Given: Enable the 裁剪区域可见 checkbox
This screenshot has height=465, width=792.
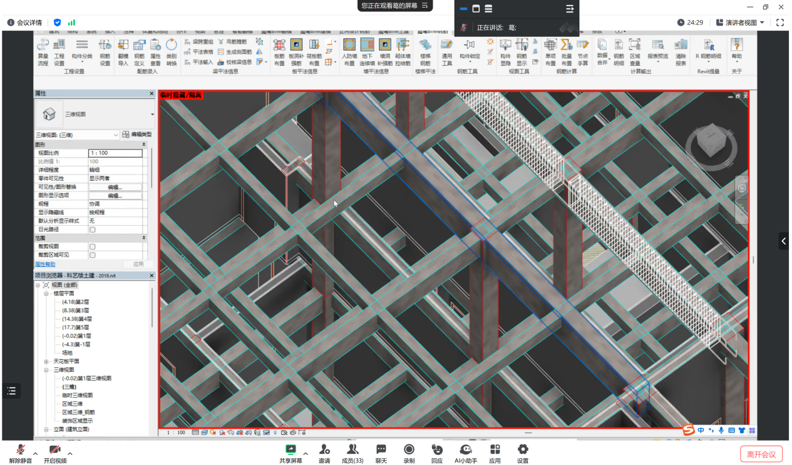Looking at the screenshot, I should tap(93, 255).
